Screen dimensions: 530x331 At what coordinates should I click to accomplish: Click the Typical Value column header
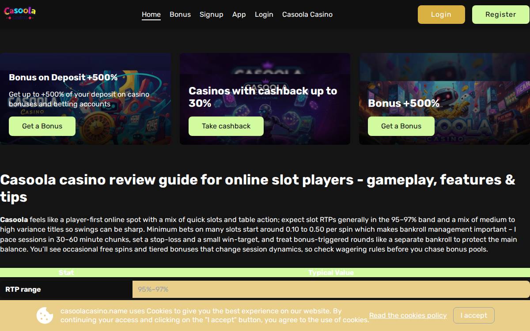tap(331, 272)
